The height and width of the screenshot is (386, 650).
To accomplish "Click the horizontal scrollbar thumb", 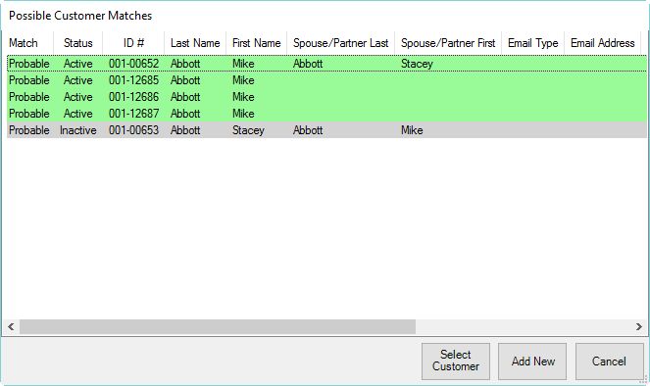I will [218, 327].
